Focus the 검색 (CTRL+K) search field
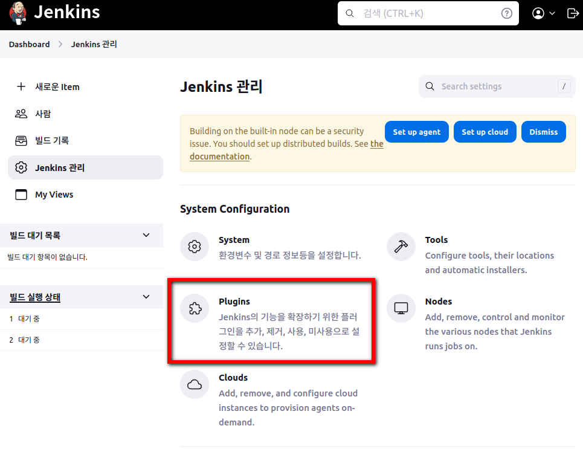This screenshot has height=449, width=583. click(x=428, y=13)
